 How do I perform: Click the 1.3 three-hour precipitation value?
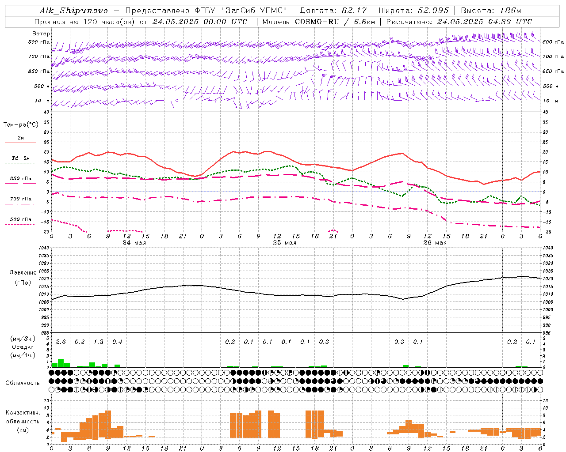98,342
